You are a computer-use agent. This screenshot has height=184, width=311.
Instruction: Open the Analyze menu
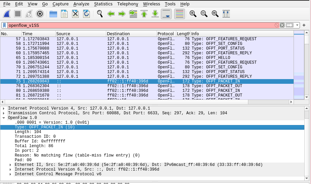pyautogui.click(x=81, y=4)
